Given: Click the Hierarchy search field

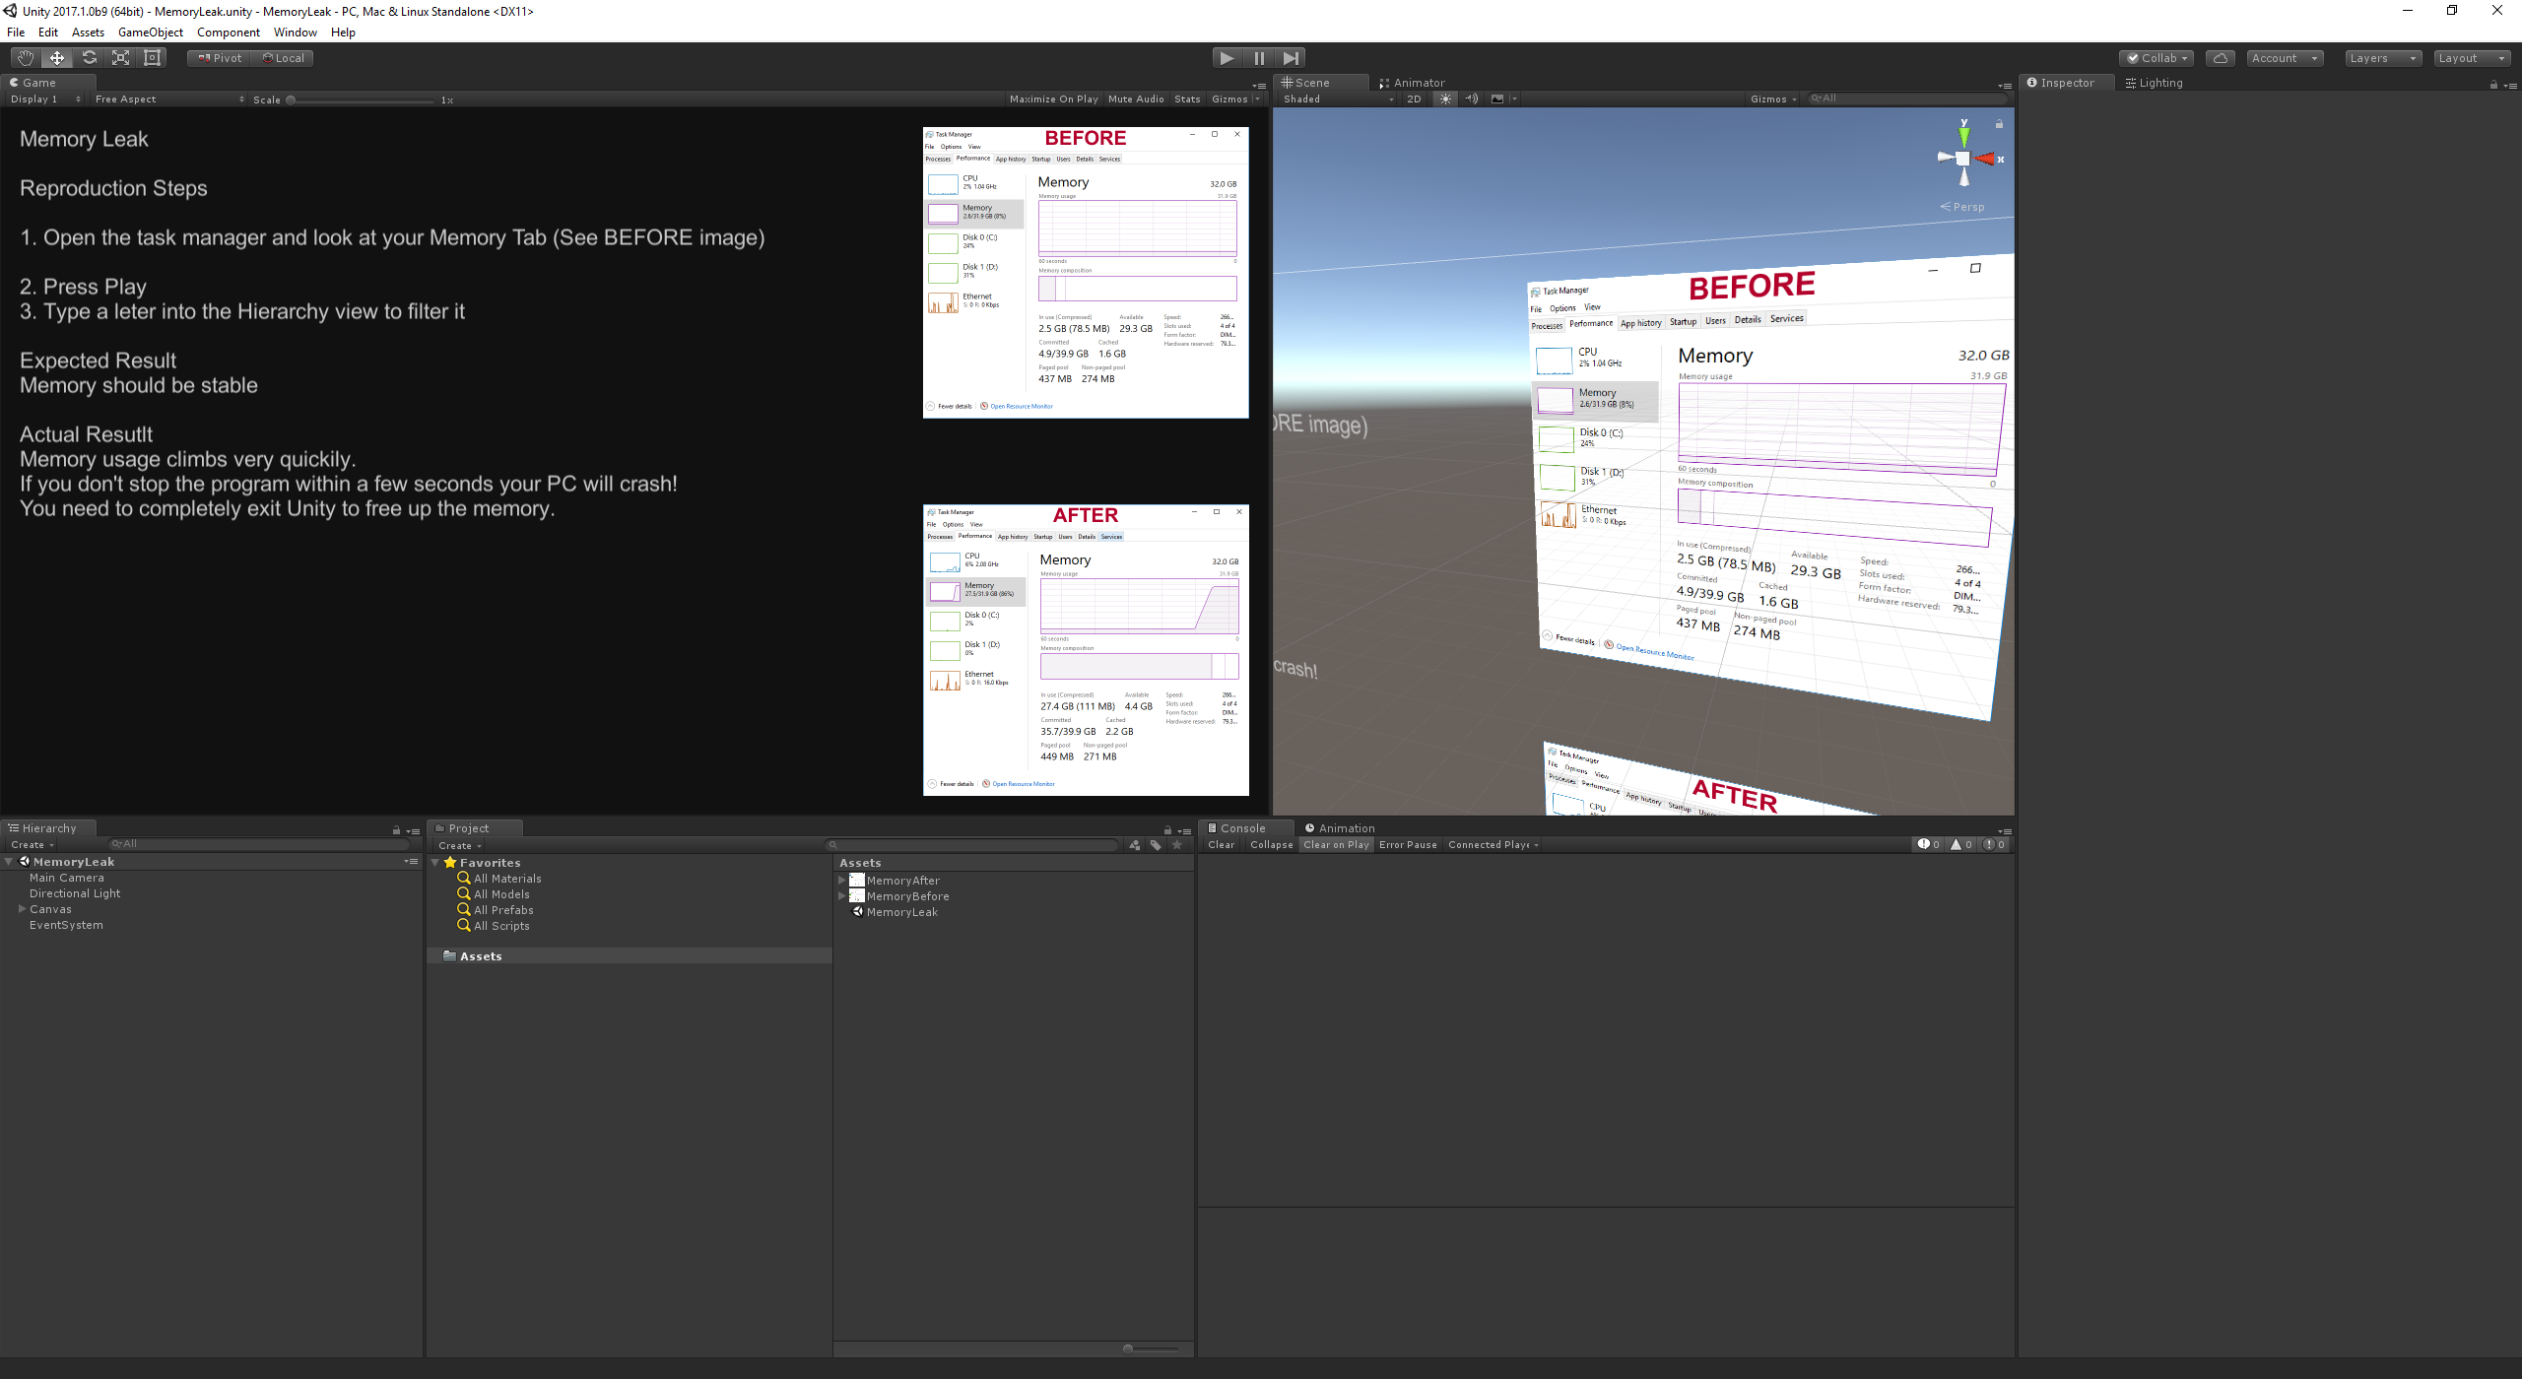Looking at the screenshot, I should (x=260, y=844).
